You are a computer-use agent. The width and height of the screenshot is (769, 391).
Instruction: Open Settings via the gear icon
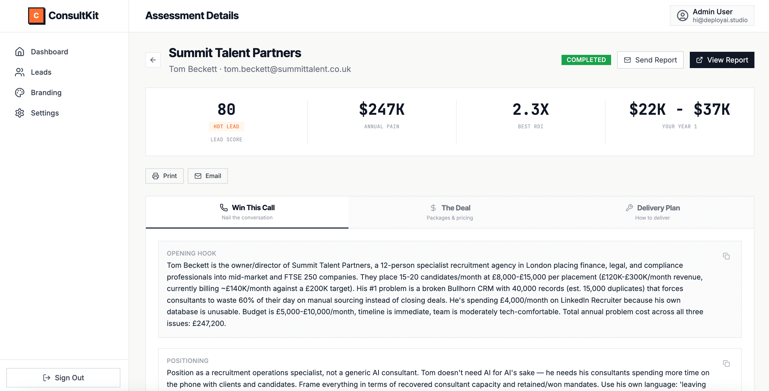click(x=20, y=113)
